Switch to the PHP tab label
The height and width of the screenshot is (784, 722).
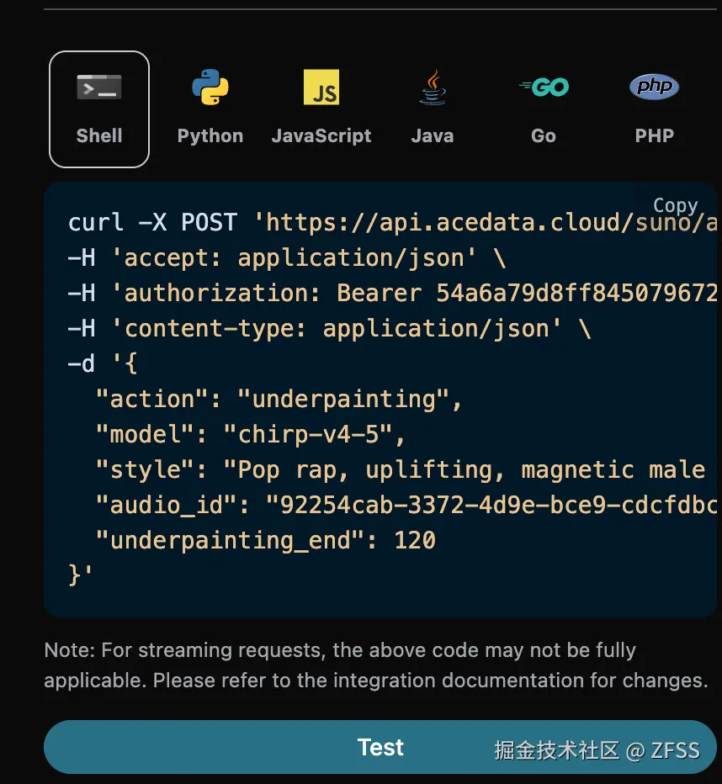tap(655, 135)
